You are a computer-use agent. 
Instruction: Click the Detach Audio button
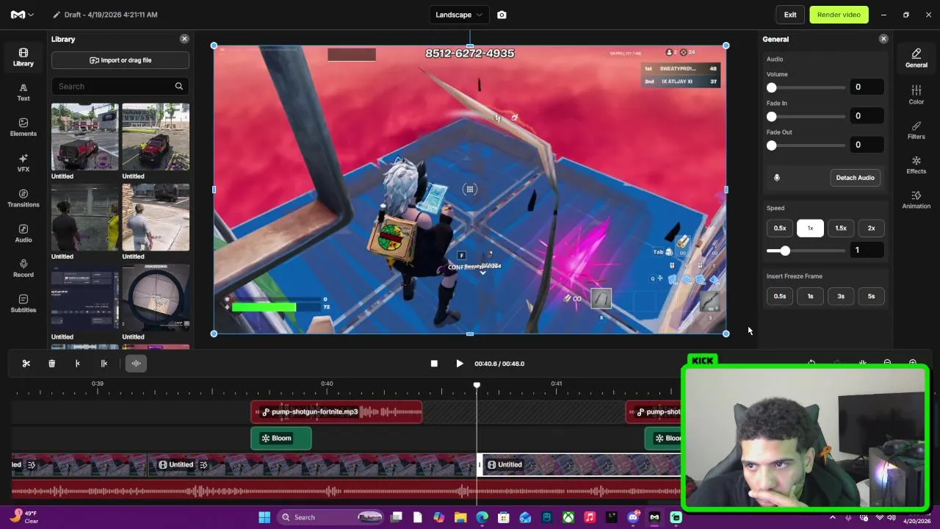point(855,178)
